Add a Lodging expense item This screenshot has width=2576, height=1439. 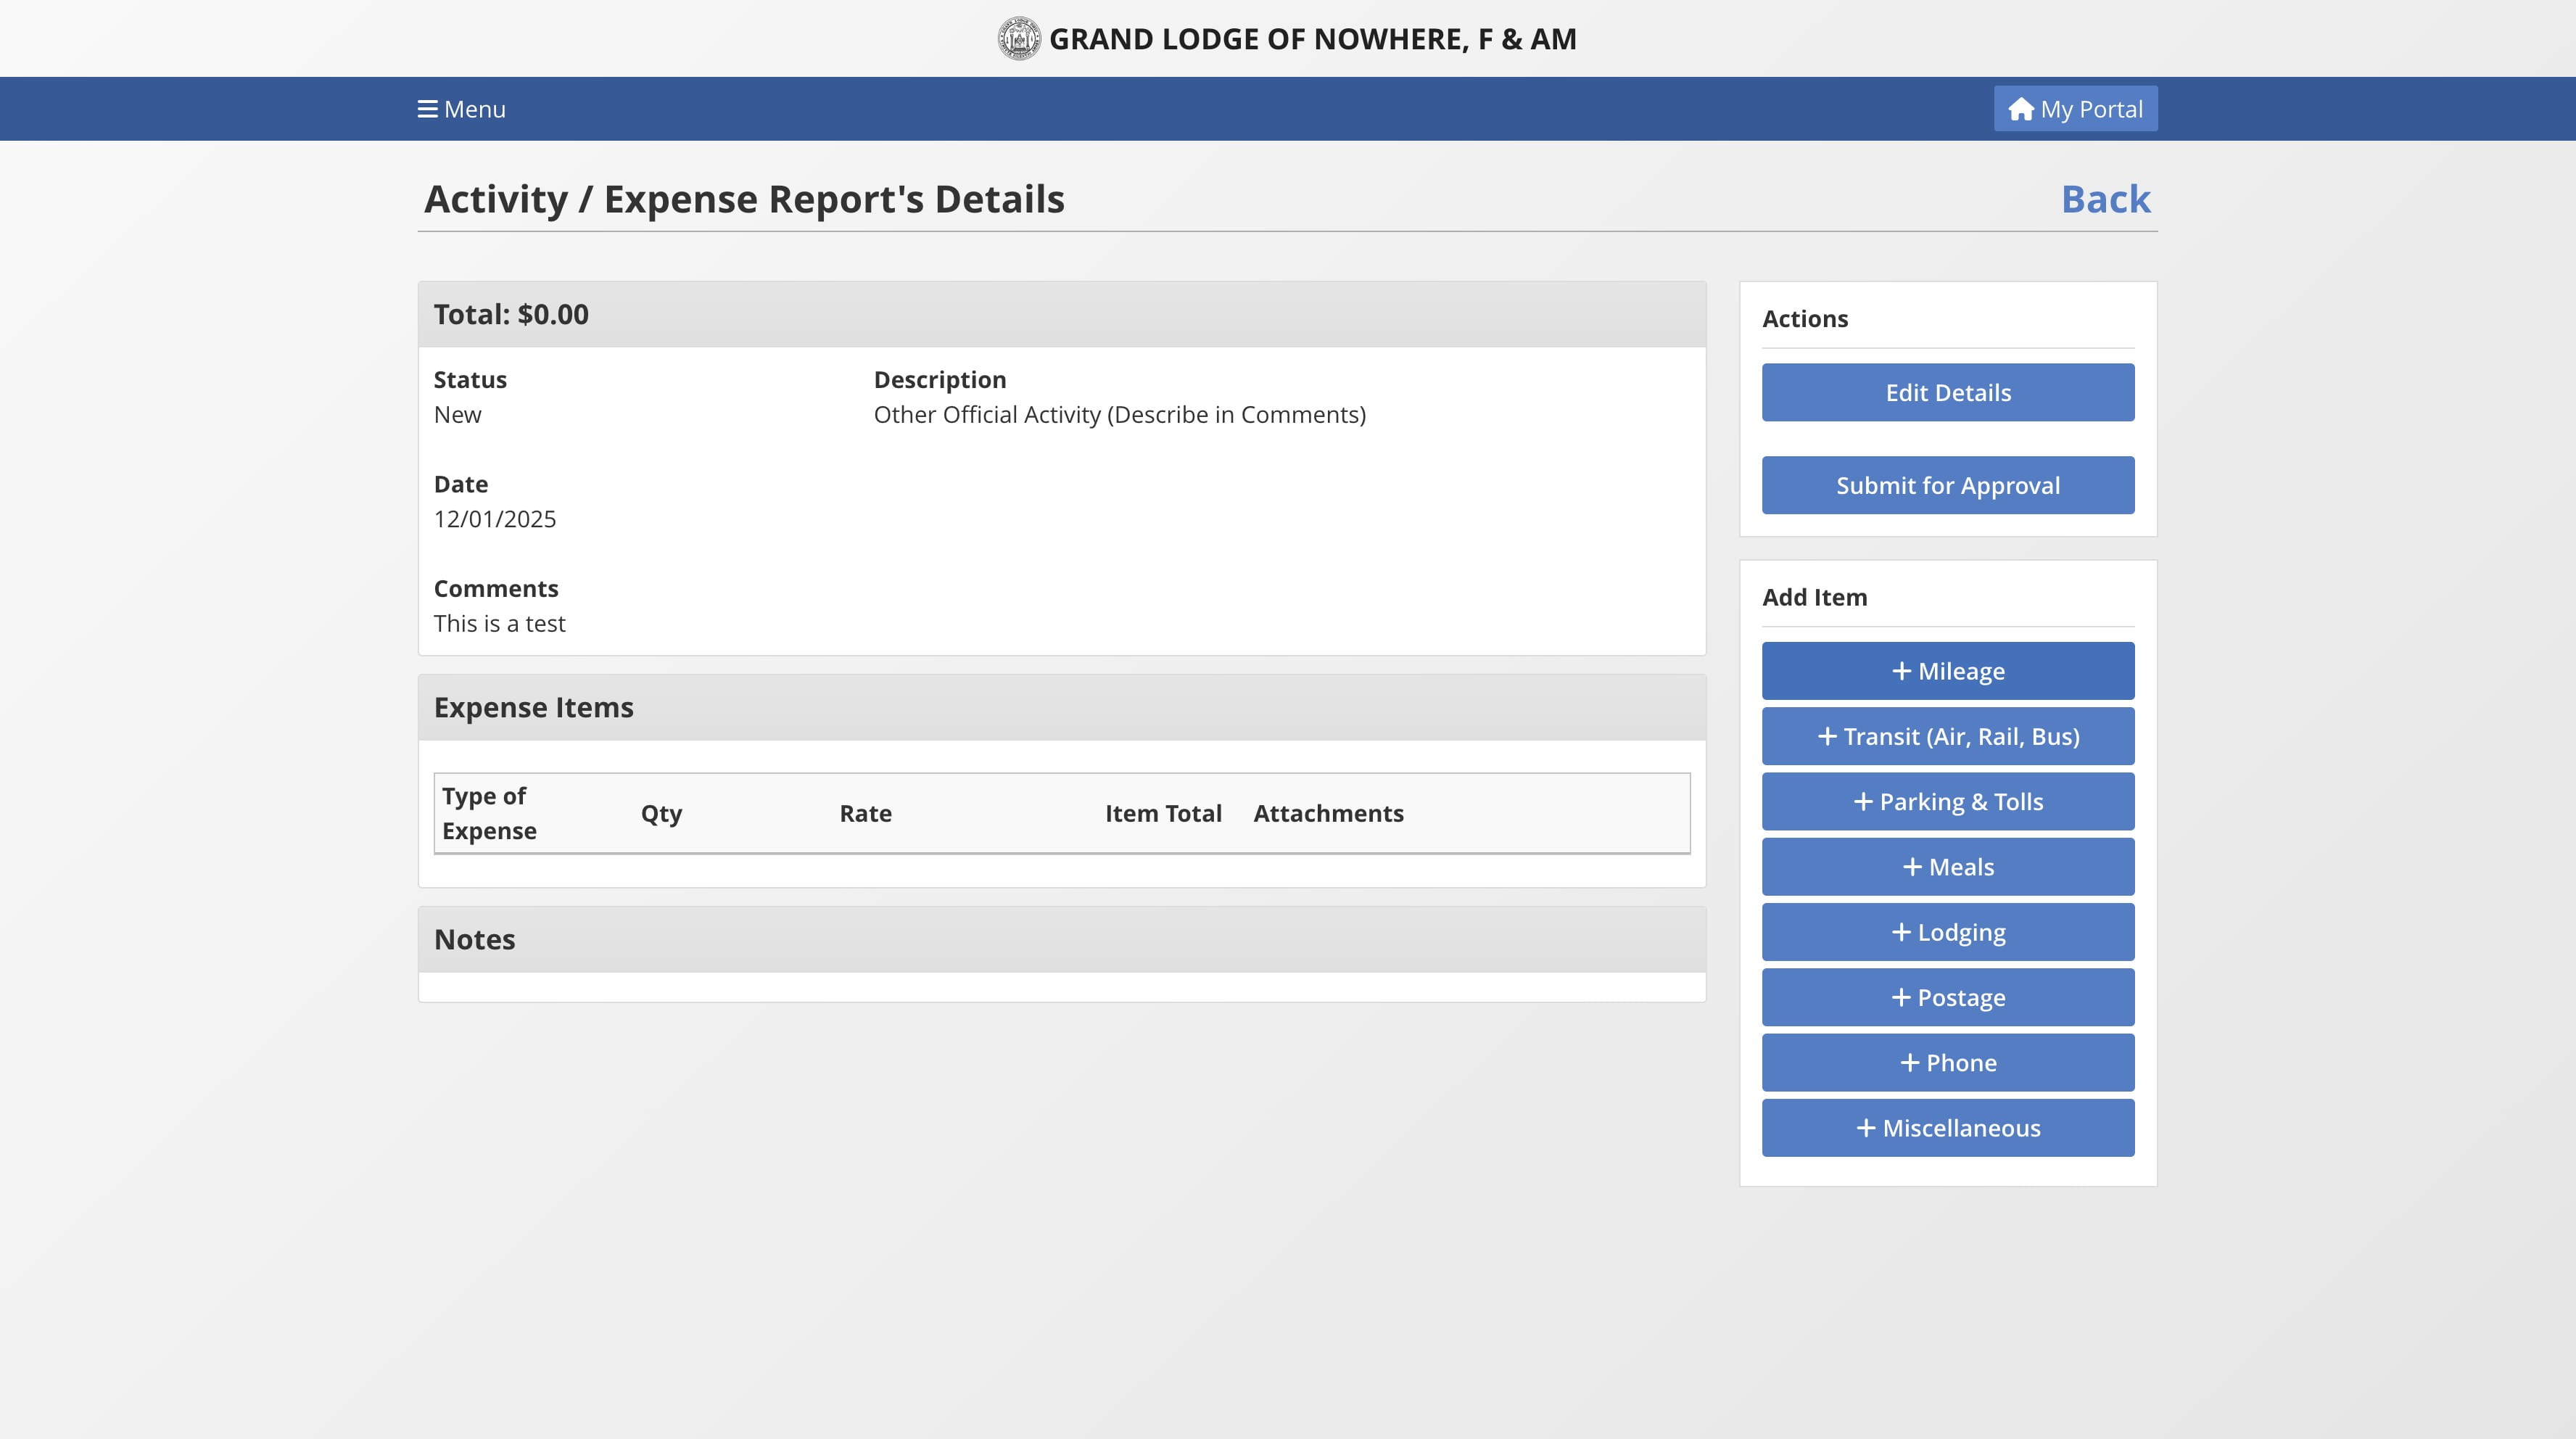click(x=1948, y=932)
